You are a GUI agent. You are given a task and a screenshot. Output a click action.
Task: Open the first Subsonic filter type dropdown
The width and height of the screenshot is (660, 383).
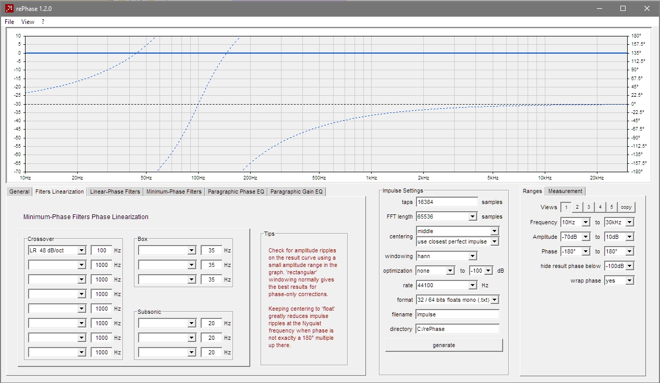pyautogui.click(x=167, y=323)
